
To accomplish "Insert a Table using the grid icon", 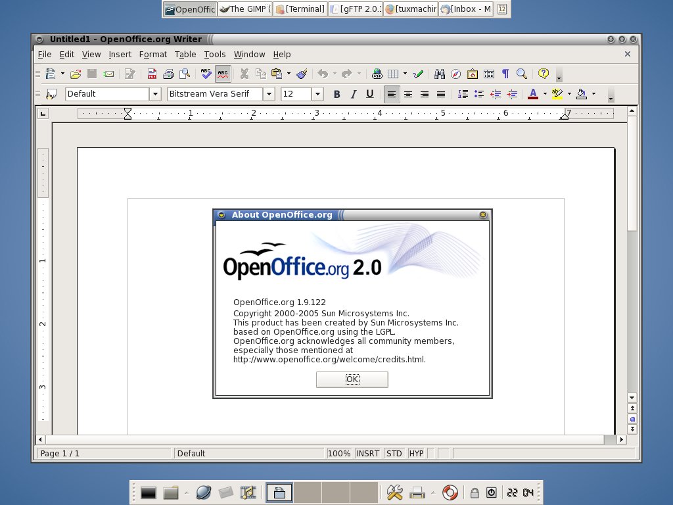I will point(393,74).
